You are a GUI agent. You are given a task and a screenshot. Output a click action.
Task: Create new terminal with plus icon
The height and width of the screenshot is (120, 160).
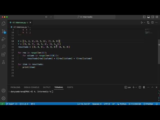pos(133,87)
